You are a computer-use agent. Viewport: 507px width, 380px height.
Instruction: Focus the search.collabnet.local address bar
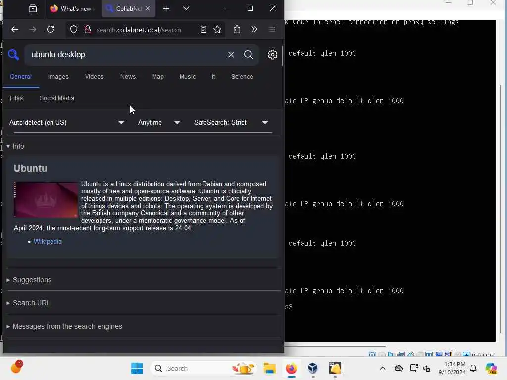click(139, 30)
